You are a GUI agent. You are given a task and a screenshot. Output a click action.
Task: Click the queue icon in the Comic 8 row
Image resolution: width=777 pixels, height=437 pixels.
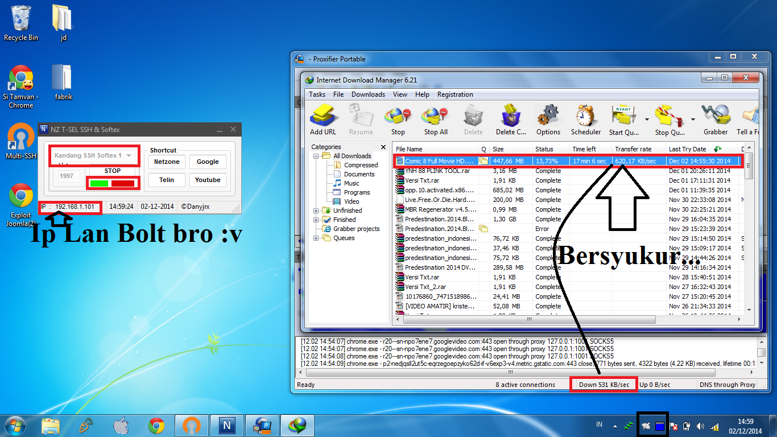click(483, 161)
